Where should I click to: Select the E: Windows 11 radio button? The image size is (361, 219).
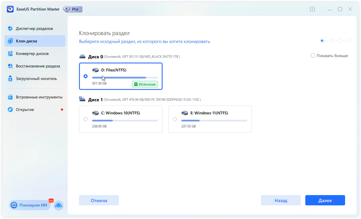coord(175,119)
